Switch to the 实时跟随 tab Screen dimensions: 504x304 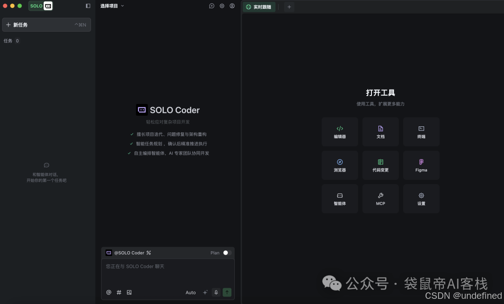pos(259,7)
